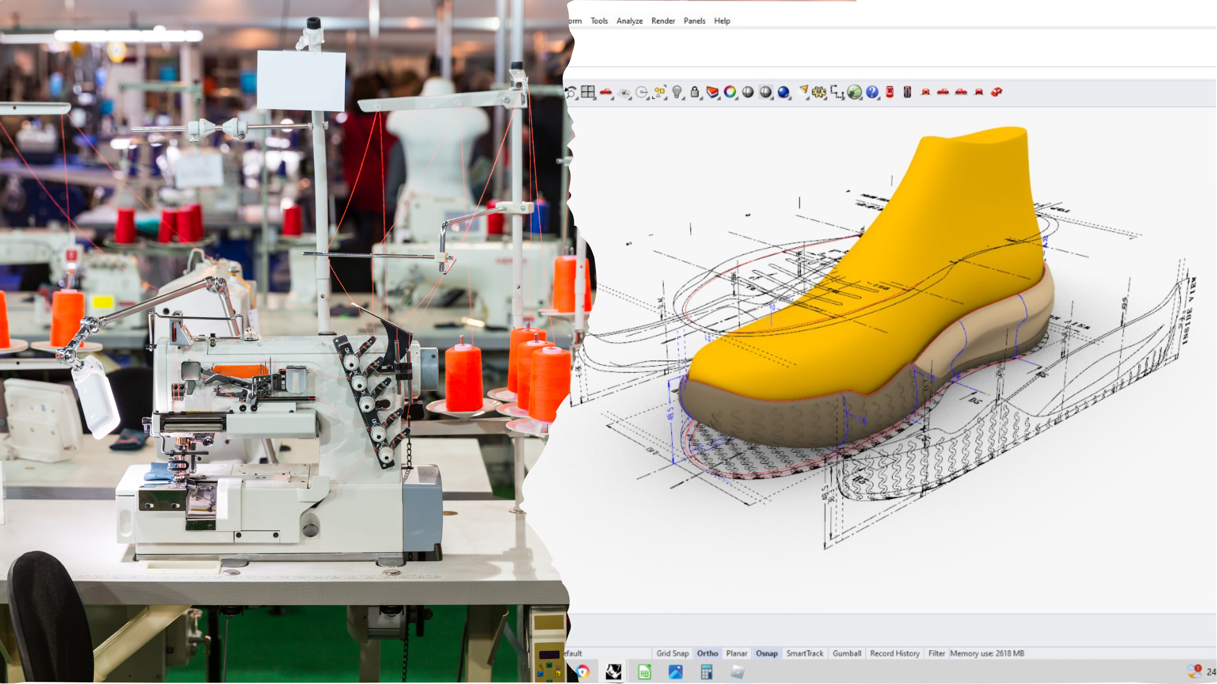Viewport: 1217px width, 684px height.
Task: Open the Analyze menu
Action: click(x=629, y=21)
